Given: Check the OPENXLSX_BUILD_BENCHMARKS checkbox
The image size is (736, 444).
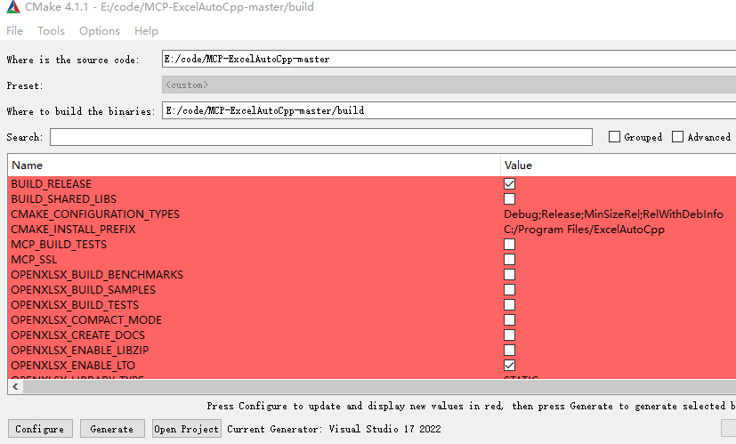Looking at the screenshot, I should click(x=509, y=275).
